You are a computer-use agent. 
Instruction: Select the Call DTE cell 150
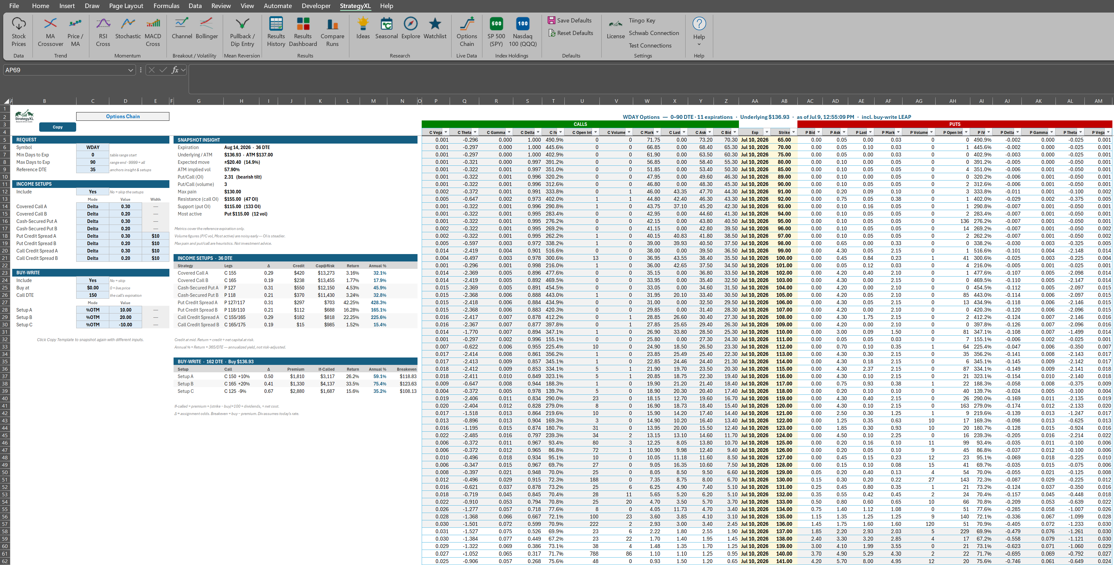93,295
